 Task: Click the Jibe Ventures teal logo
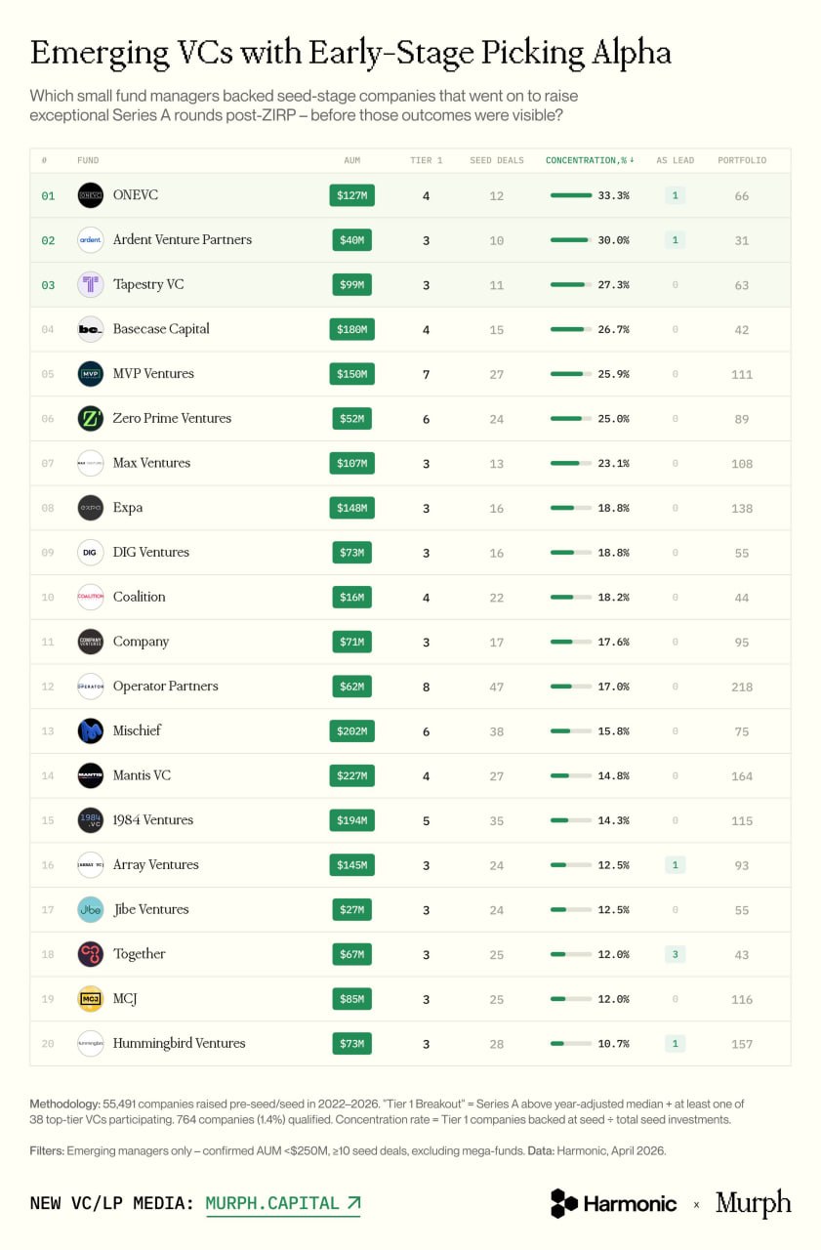point(90,909)
